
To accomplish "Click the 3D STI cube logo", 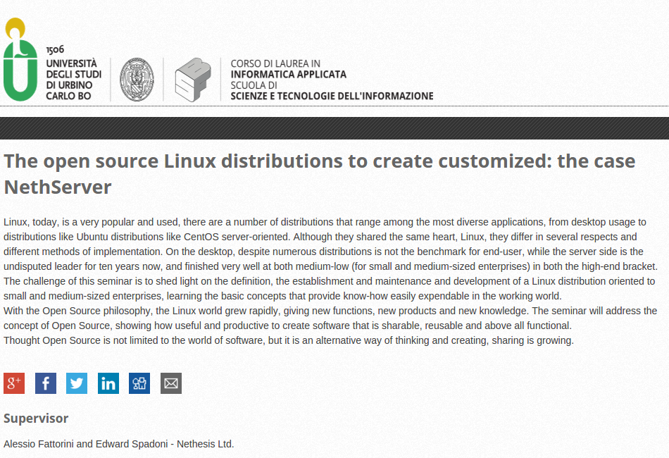I will [193, 80].
